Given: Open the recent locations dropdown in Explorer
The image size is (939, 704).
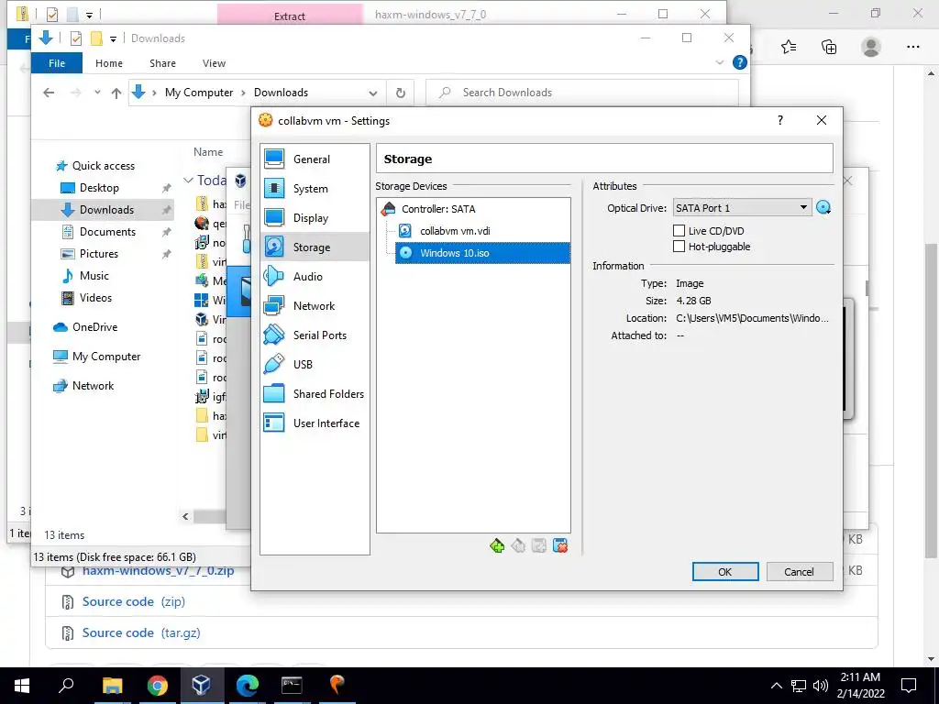Looking at the screenshot, I should [x=97, y=93].
